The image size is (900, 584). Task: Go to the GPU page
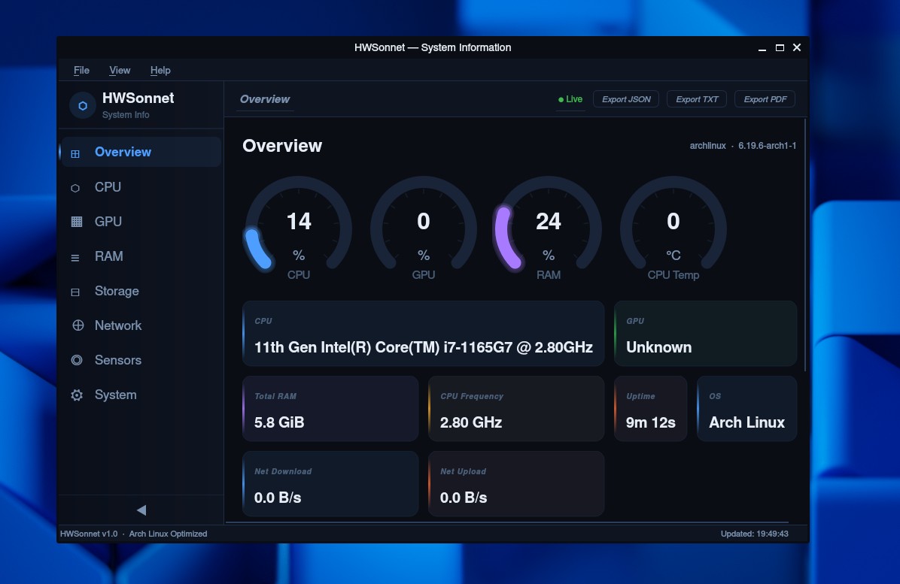coord(141,221)
